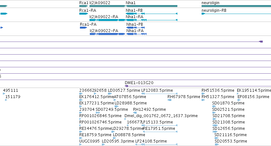
Task: Click the RE17951.5prime EST line
Action: (x=160, y=132)
